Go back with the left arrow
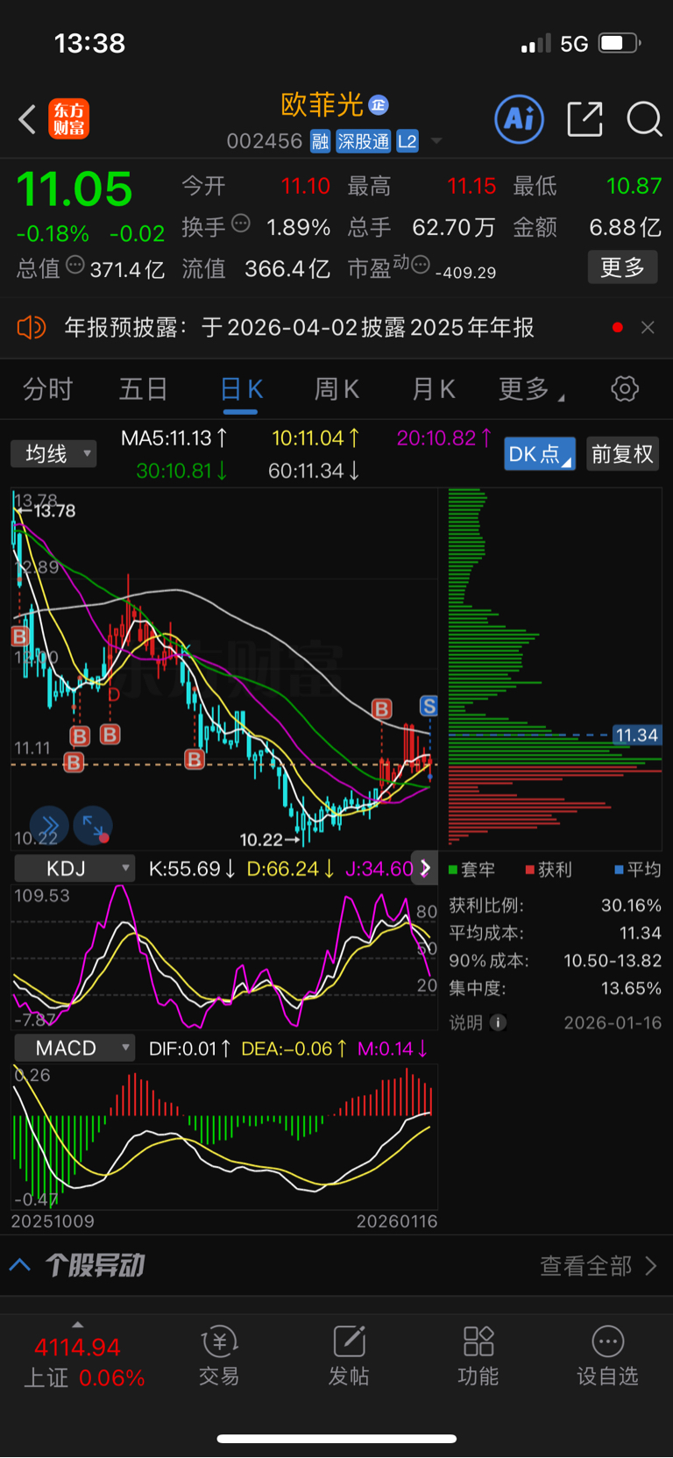 (27, 119)
